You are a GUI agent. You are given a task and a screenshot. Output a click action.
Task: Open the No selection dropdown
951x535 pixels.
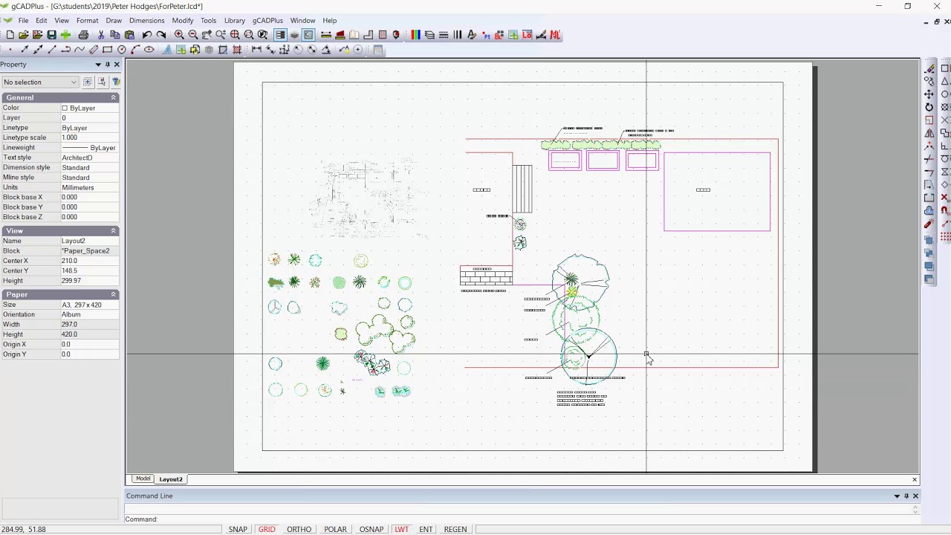point(40,82)
